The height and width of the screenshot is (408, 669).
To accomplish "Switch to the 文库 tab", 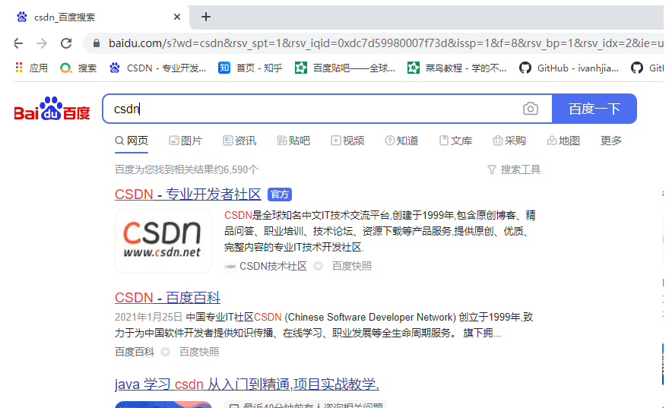I will [x=455, y=141].
